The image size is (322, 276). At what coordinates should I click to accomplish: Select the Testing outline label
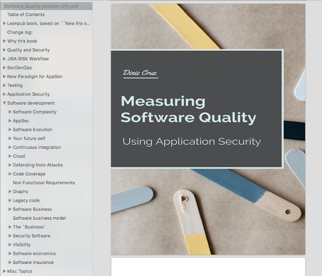click(x=15, y=85)
